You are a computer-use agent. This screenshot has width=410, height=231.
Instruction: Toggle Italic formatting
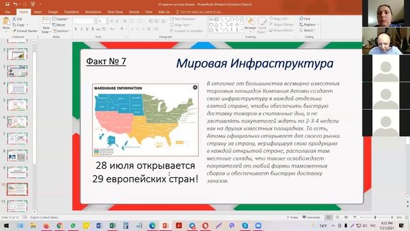coord(81,29)
